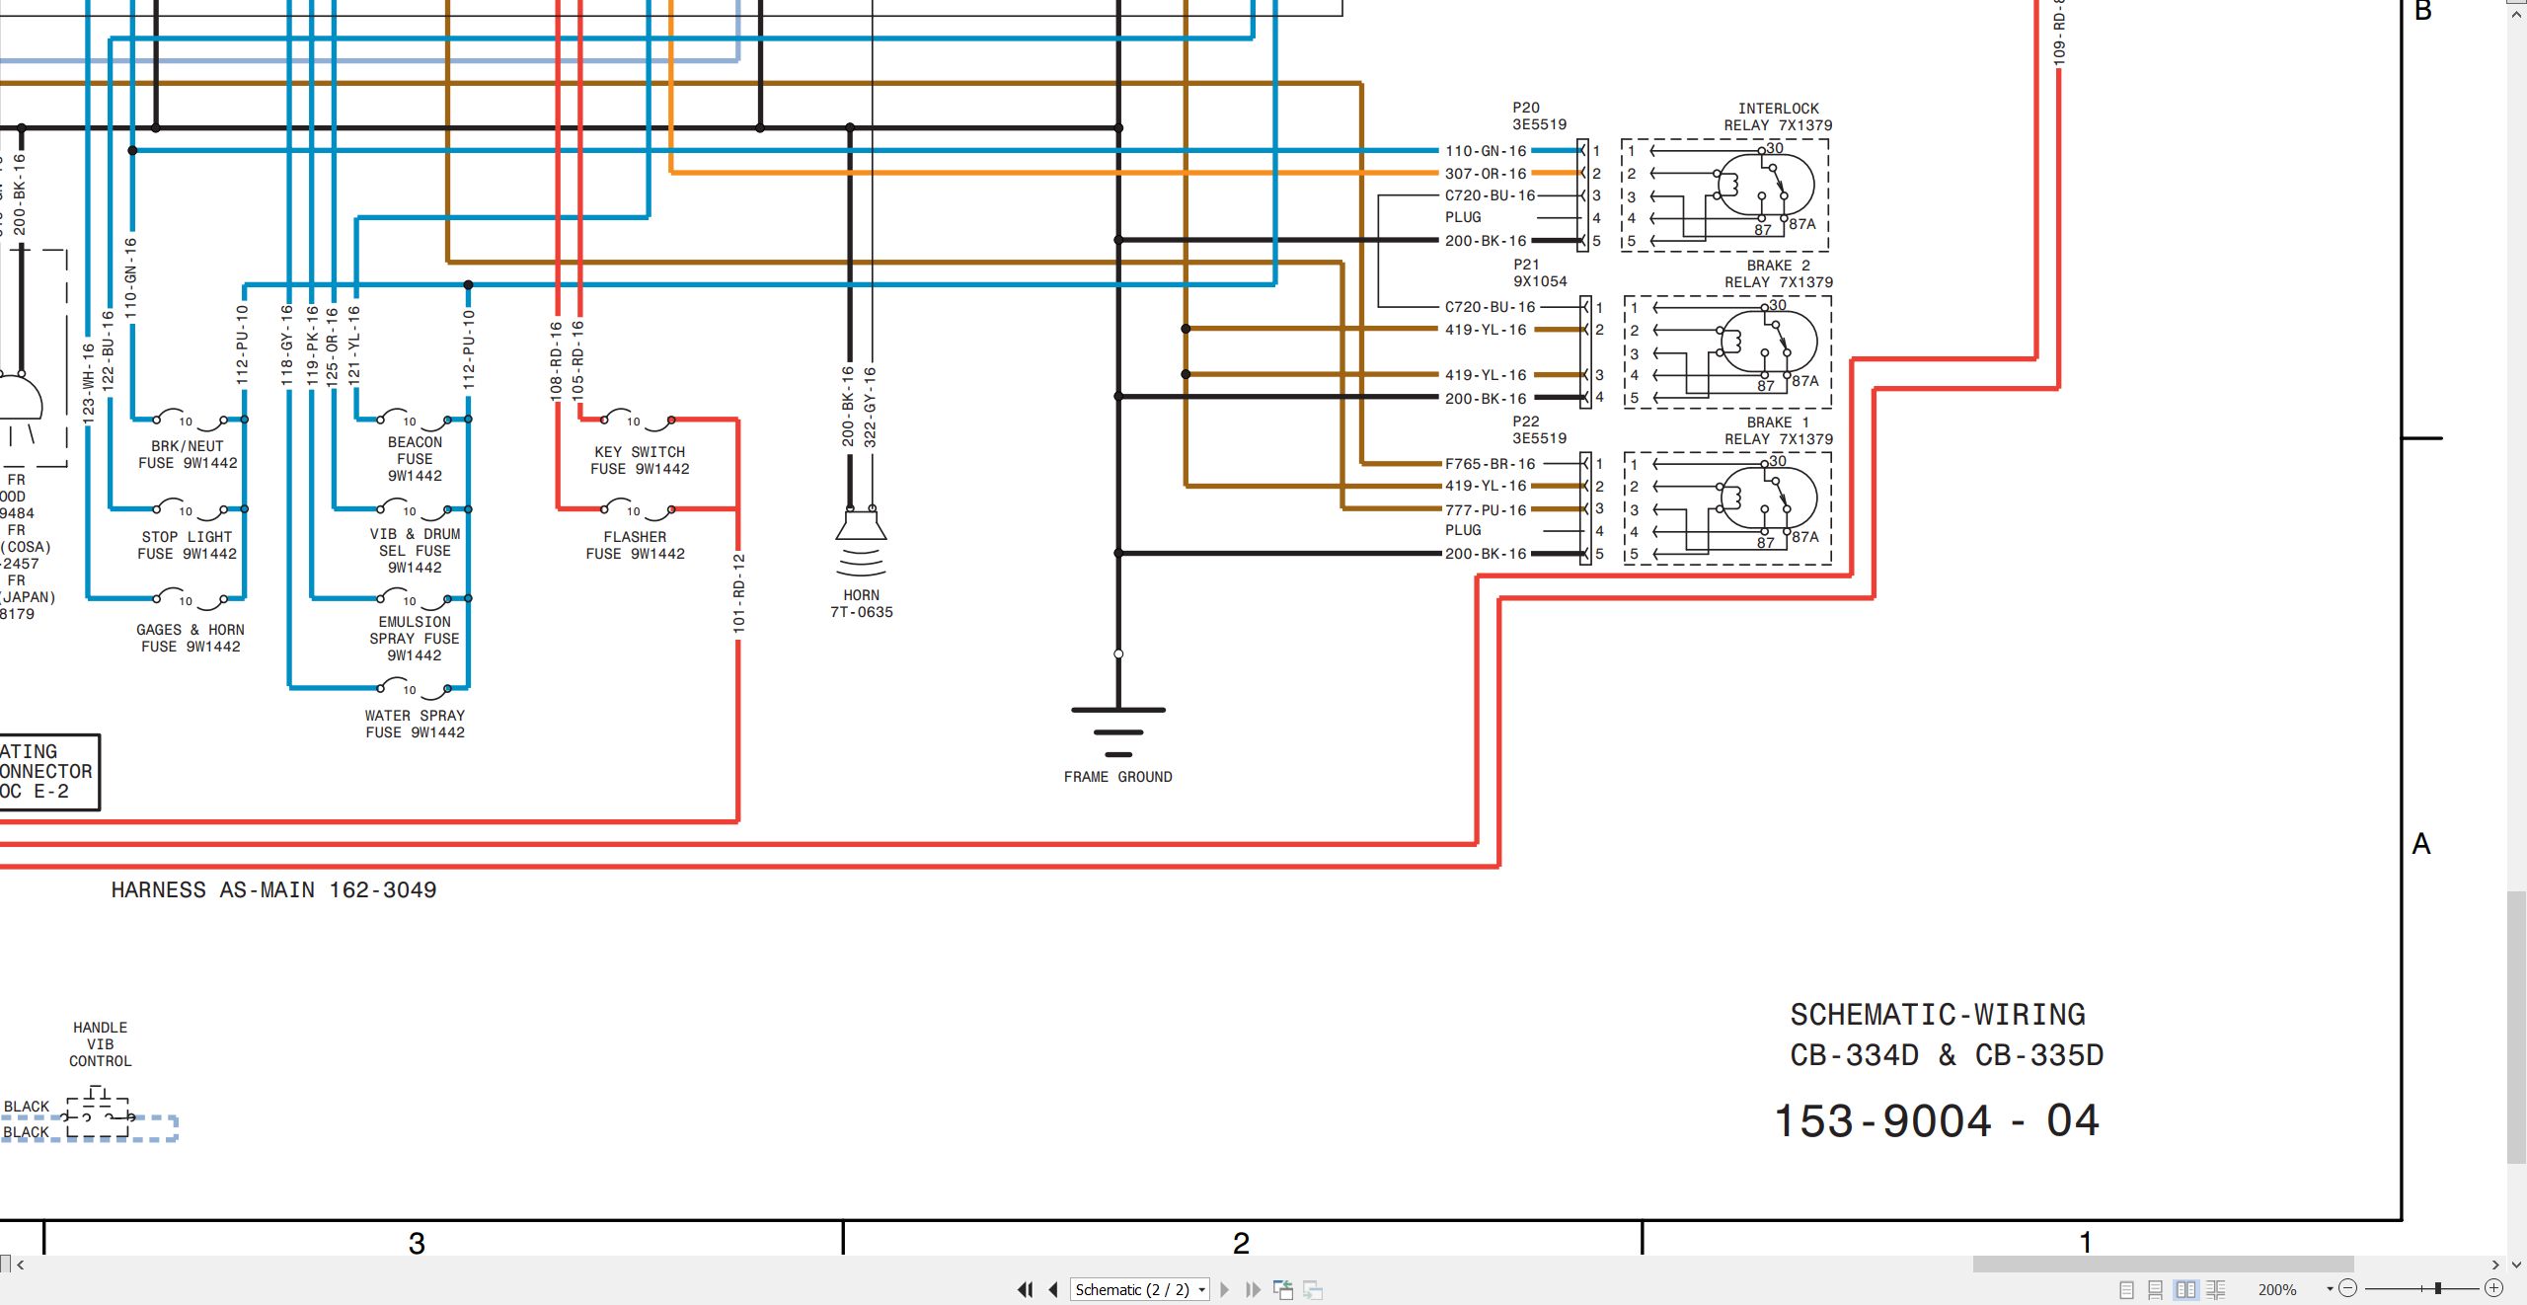Image resolution: width=2527 pixels, height=1305 pixels.
Task: Switch to single page view
Action: pyautogui.click(x=2126, y=1289)
